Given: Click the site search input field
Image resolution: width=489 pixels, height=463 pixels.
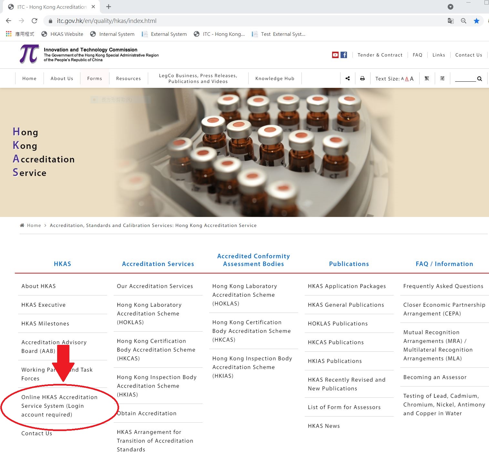Looking at the screenshot, I should coord(465,78).
